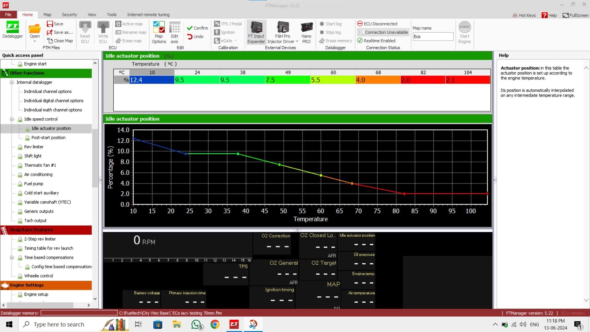The height and width of the screenshot is (332, 590).
Task: Toggle FullScreen mode
Action: [575, 15]
